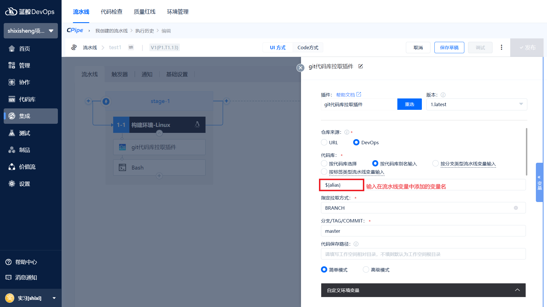Select URL as repository source

click(x=324, y=143)
